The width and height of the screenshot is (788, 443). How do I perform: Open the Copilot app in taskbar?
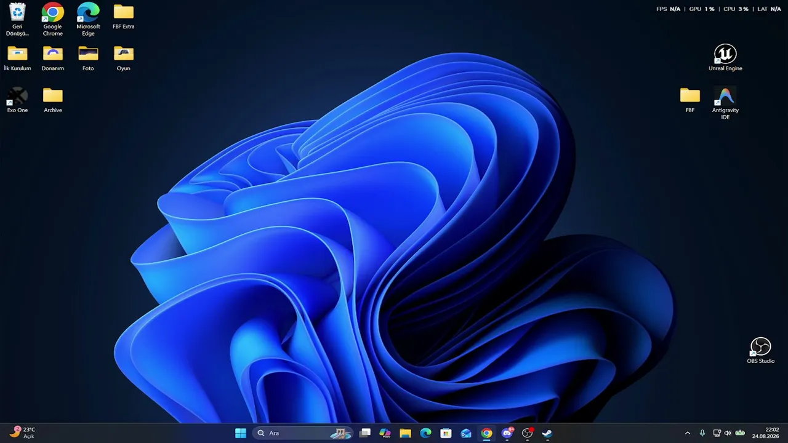pos(385,433)
